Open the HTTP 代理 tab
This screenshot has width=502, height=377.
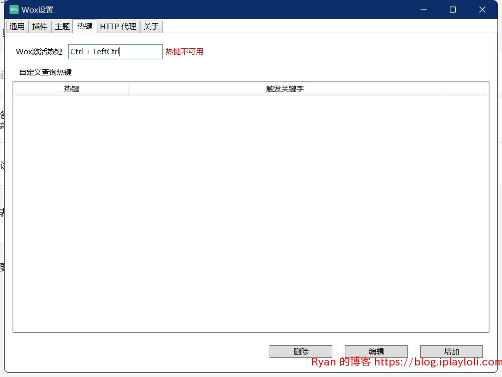(x=118, y=26)
